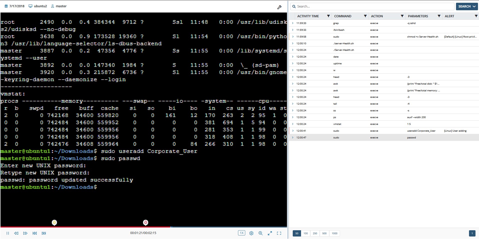Viewport: 479px width, 239px height.
Task: Click the zoom-in magnifier icon
Action: [260, 233]
